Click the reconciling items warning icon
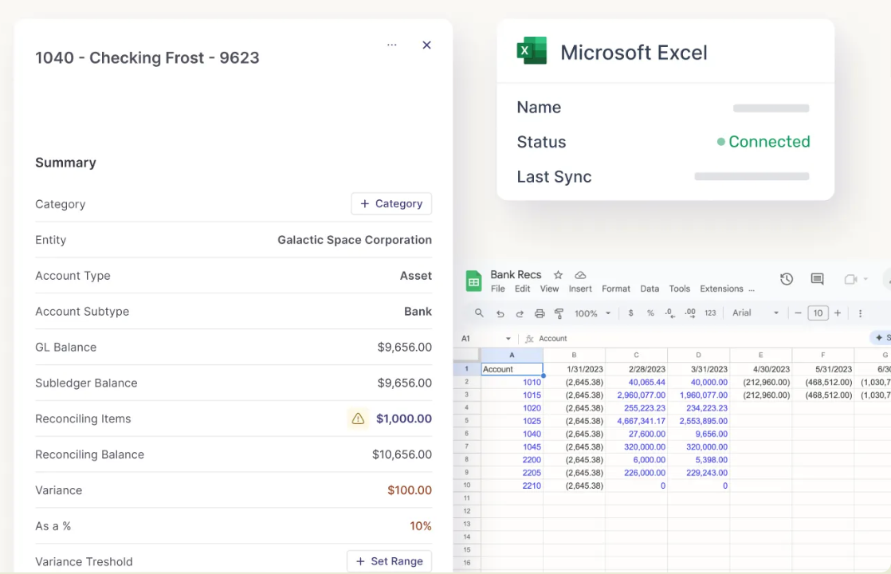The width and height of the screenshot is (891, 574). click(x=358, y=419)
